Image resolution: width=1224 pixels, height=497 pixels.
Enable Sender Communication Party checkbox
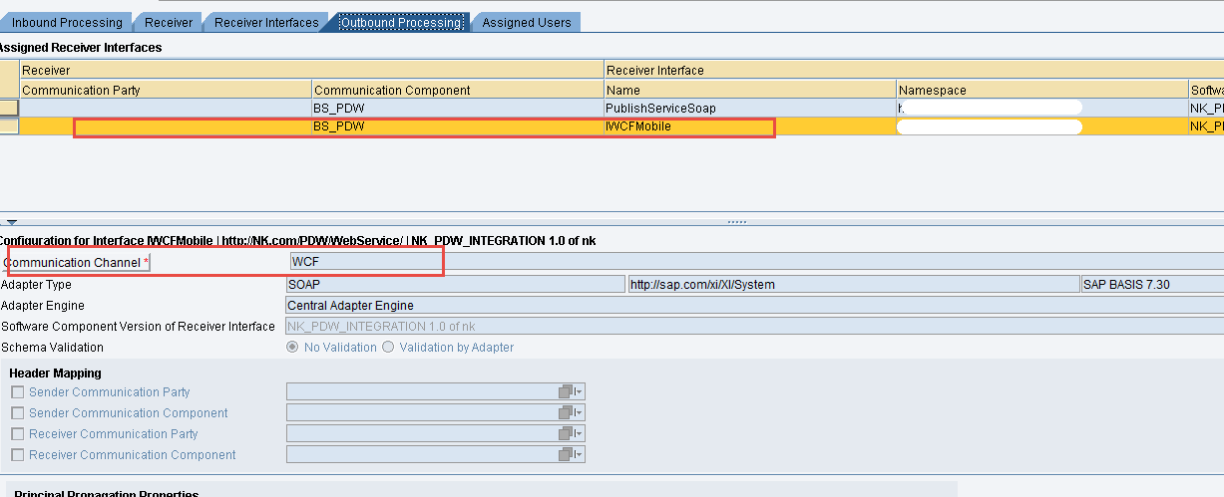pyautogui.click(x=18, y=392)
